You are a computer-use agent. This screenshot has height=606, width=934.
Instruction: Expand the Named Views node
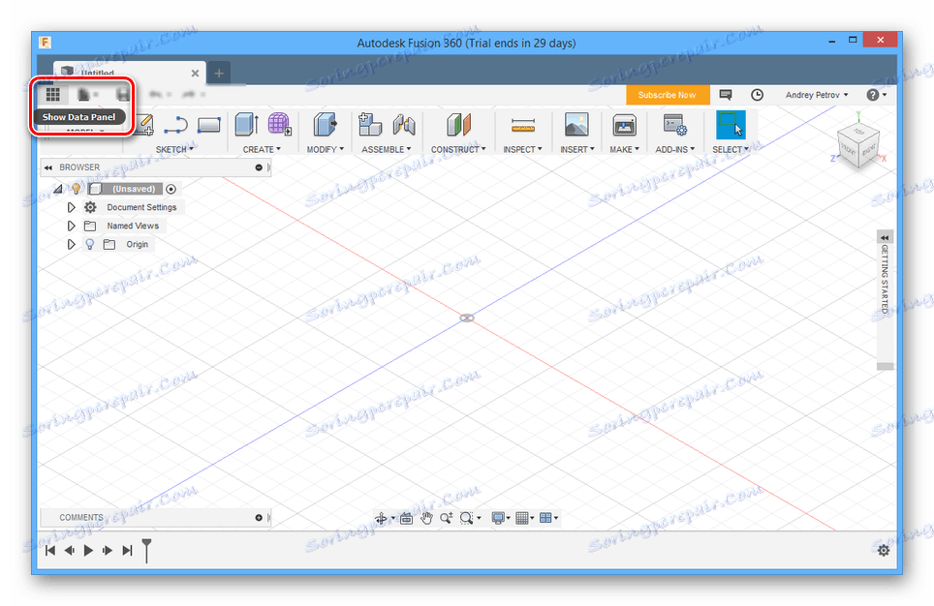tap(71, 226)
